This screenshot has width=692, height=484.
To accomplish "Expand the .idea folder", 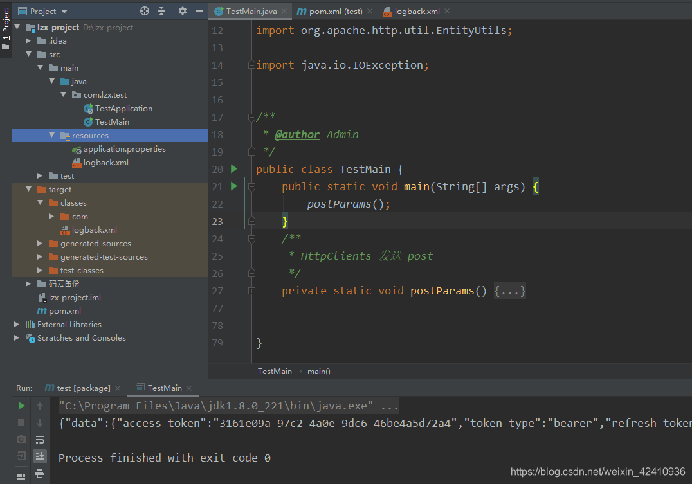I will click(28, 40).
